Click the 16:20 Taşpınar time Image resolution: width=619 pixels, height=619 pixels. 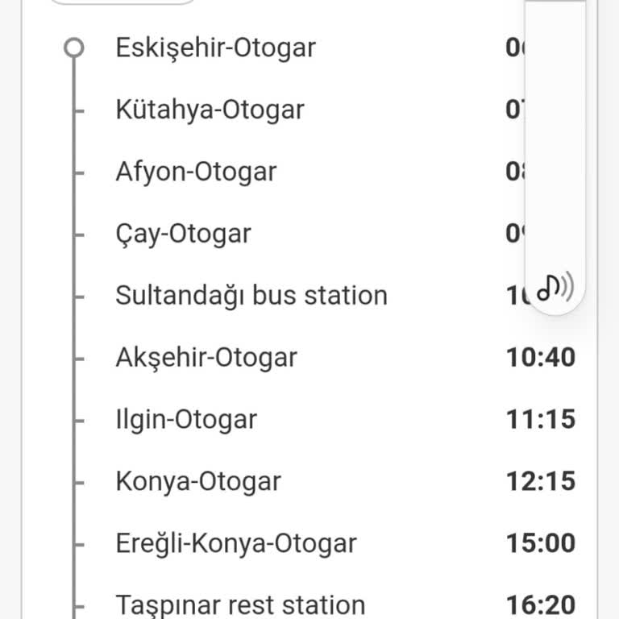541,604
